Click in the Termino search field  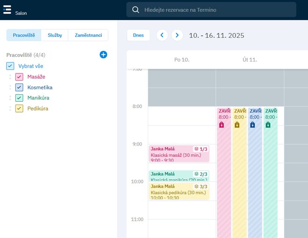[x=215, y=10]
